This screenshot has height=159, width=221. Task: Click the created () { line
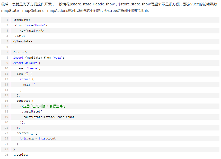27,133
